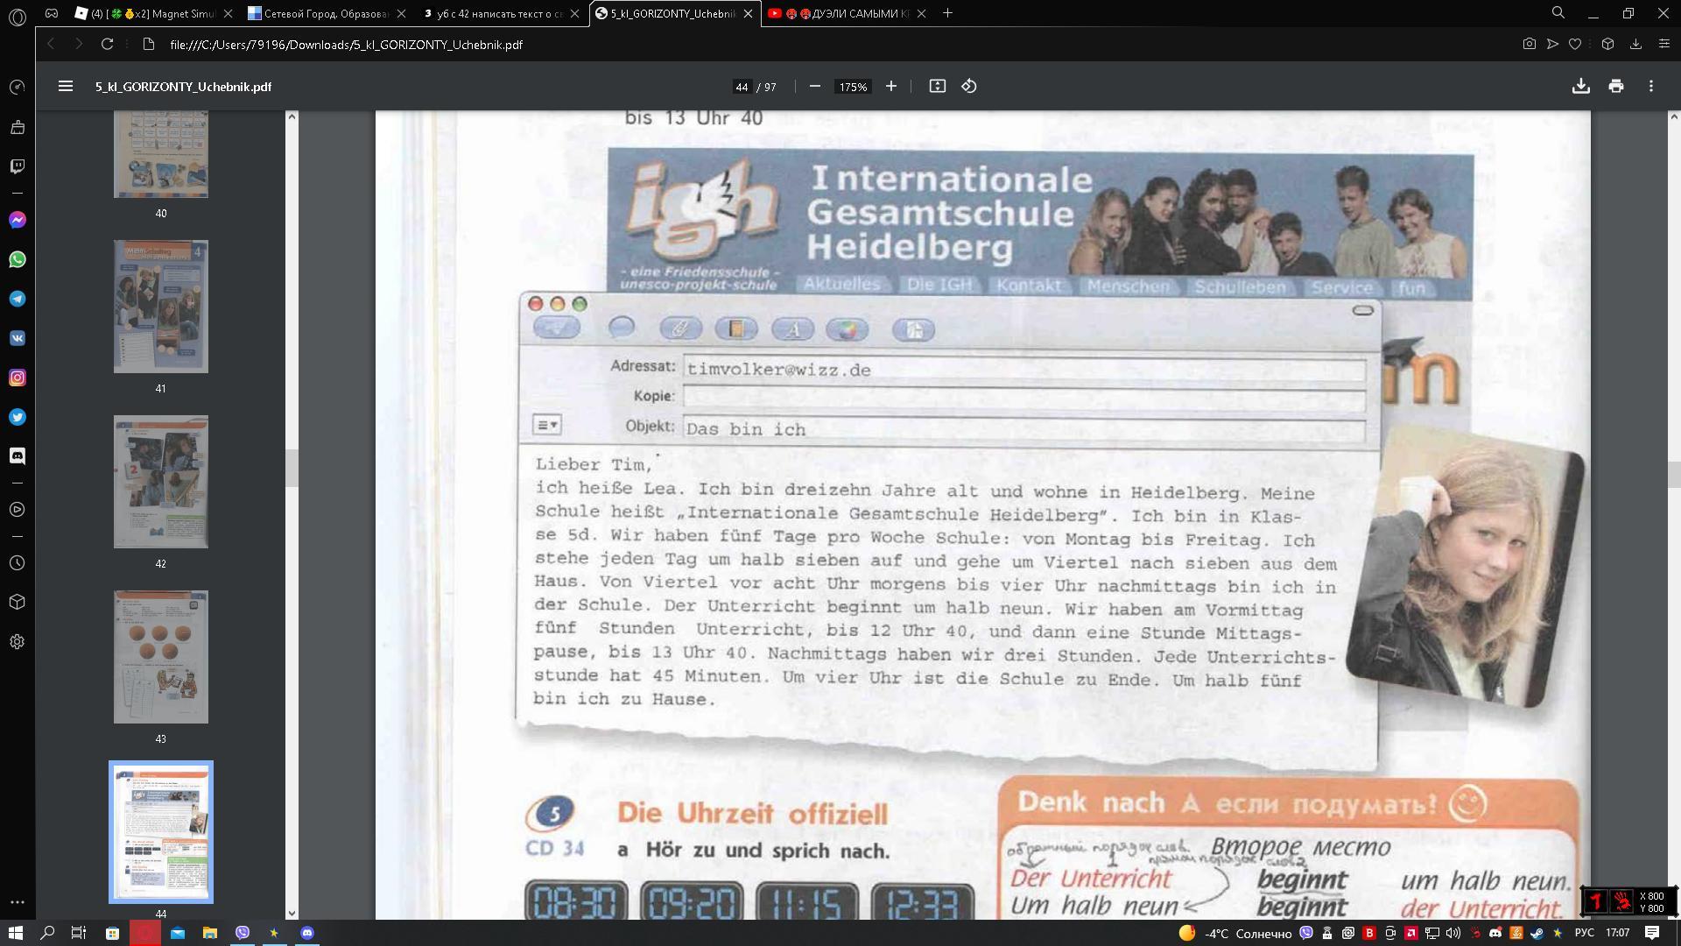Switch to the YouTube ДУЭЛИ tab
Screen dimensions: 1681x946
[845, 13]
